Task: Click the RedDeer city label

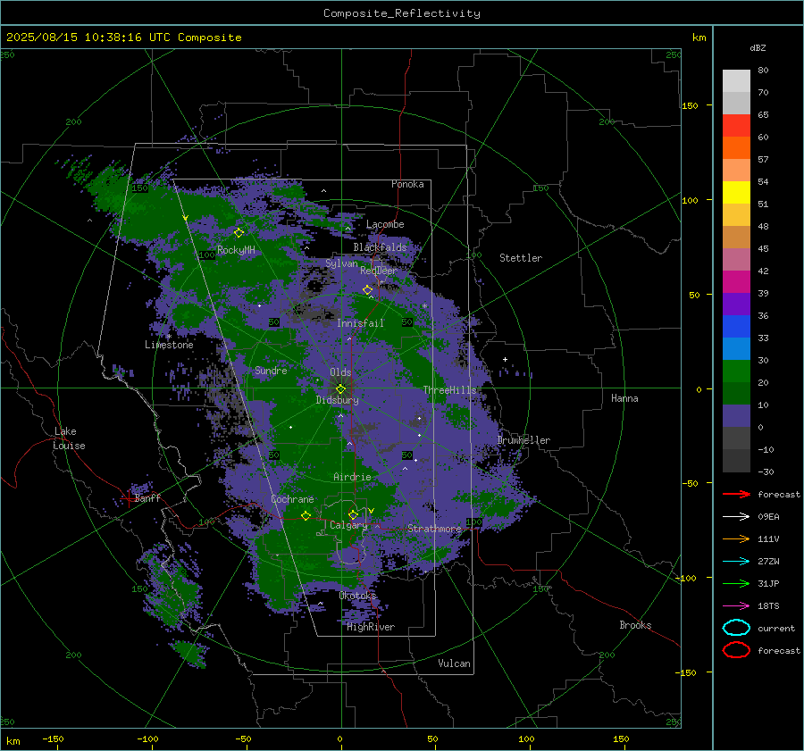Action: [x=379, y=271]
